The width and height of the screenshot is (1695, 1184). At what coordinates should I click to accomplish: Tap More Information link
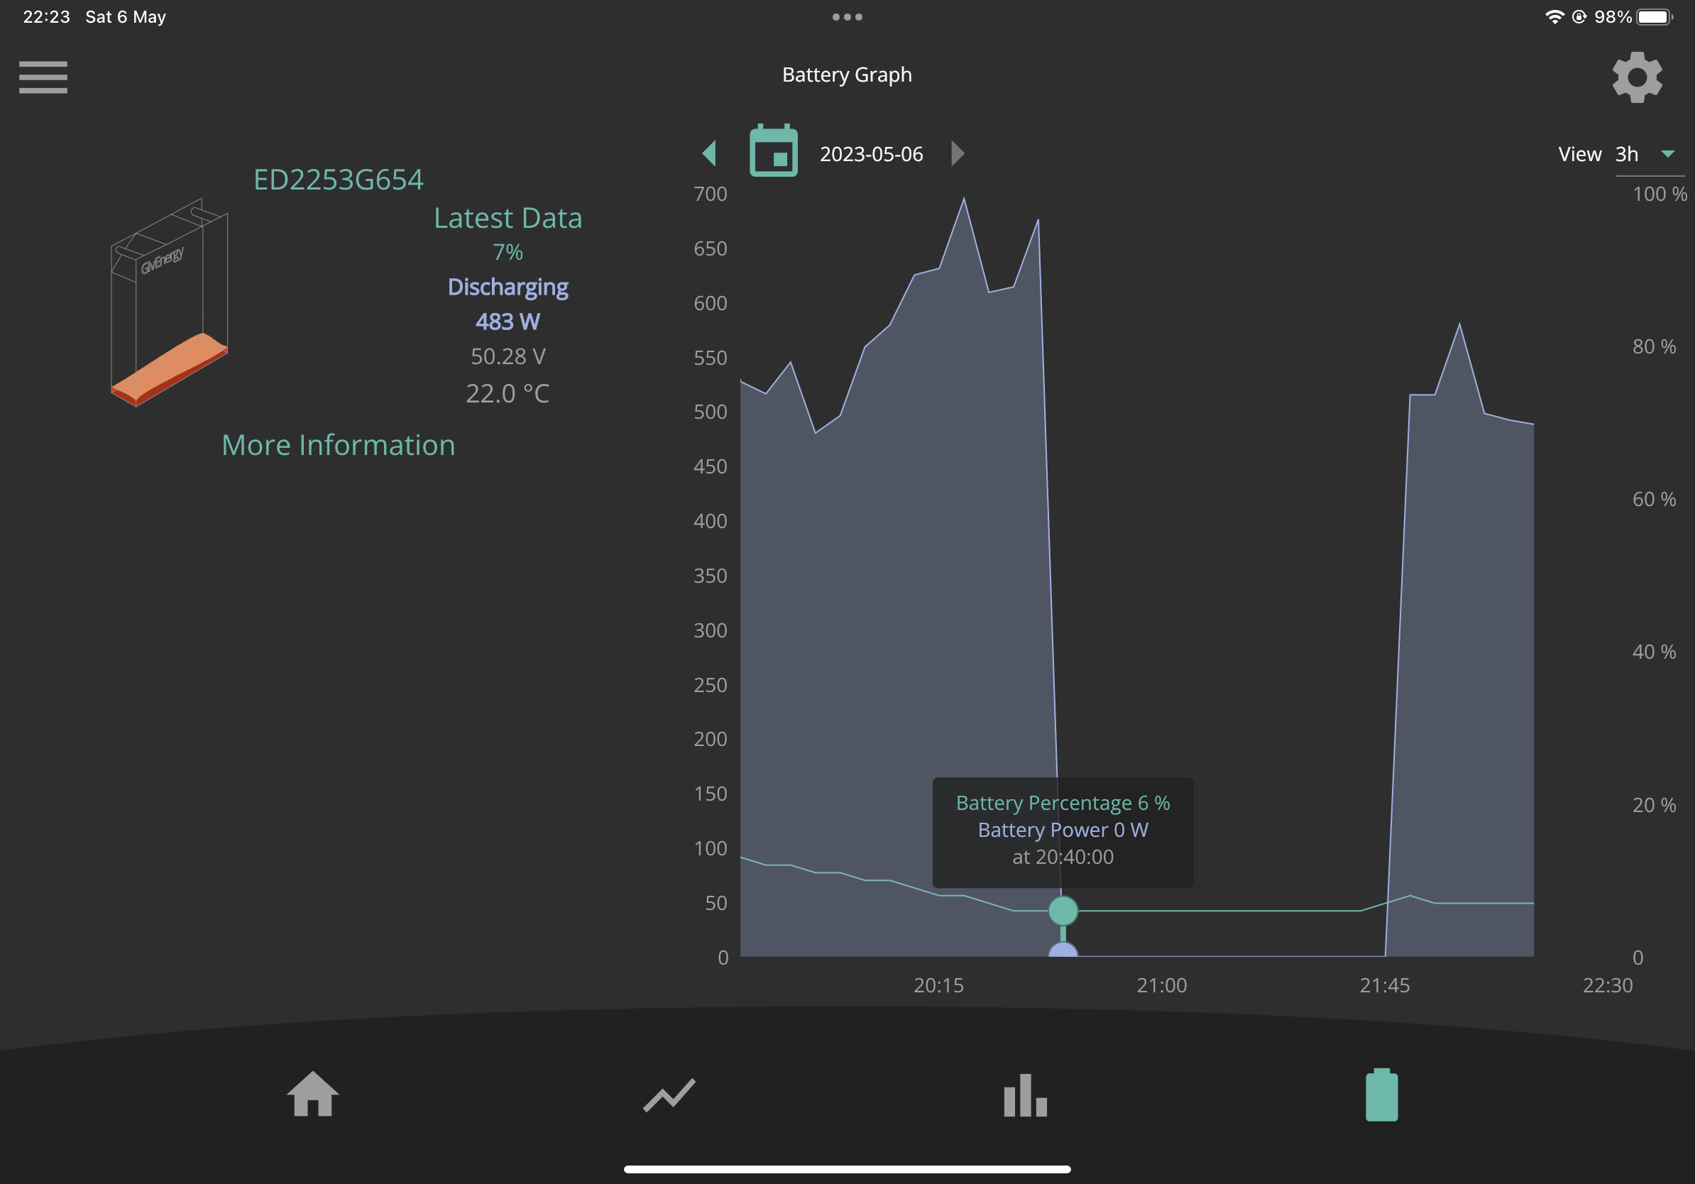(x=338, y=444)
